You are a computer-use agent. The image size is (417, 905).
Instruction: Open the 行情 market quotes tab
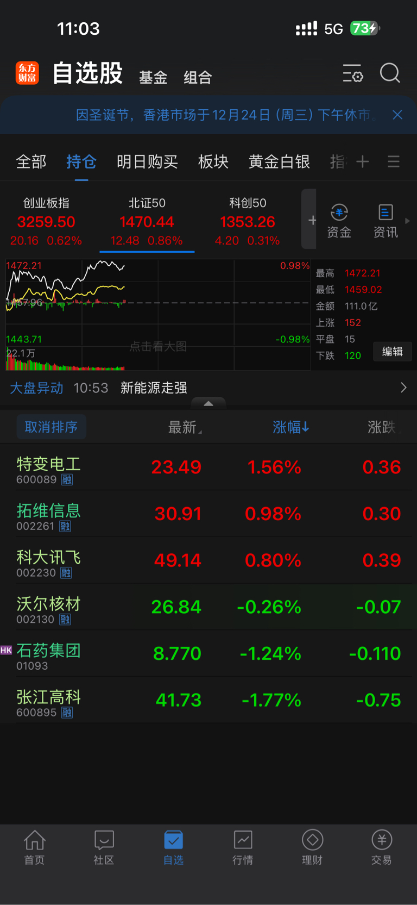243,848
